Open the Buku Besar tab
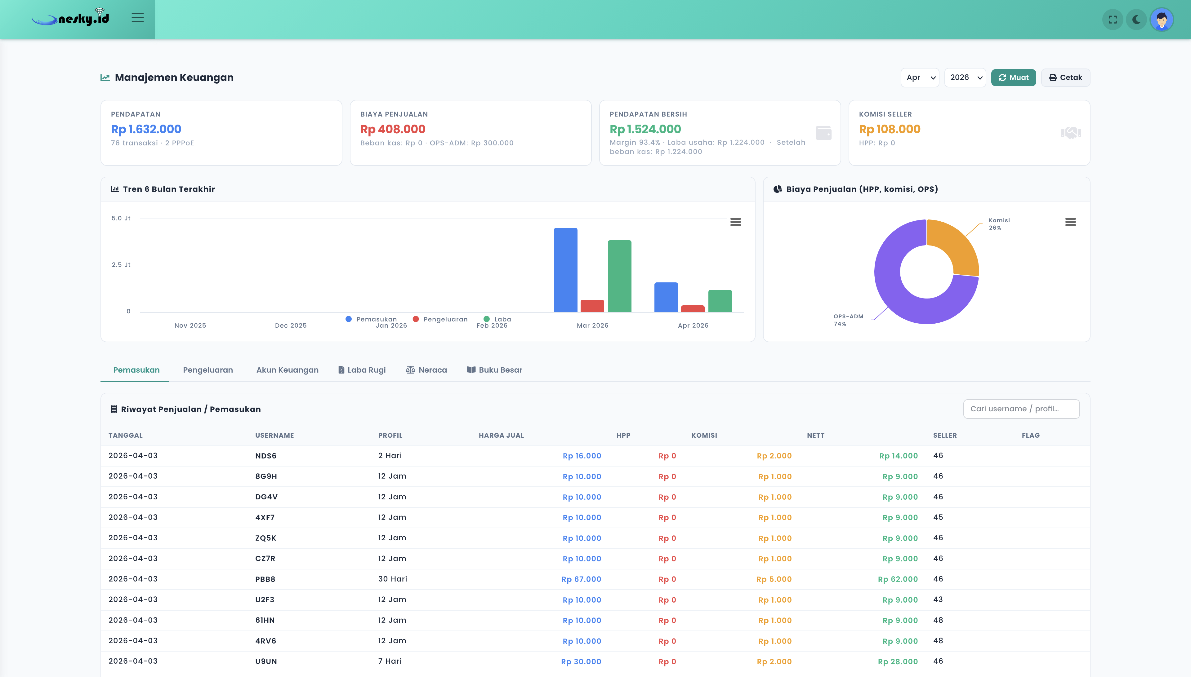Image resolution: width=1191 pixels, height=677 pixels. tap(494, 370)
